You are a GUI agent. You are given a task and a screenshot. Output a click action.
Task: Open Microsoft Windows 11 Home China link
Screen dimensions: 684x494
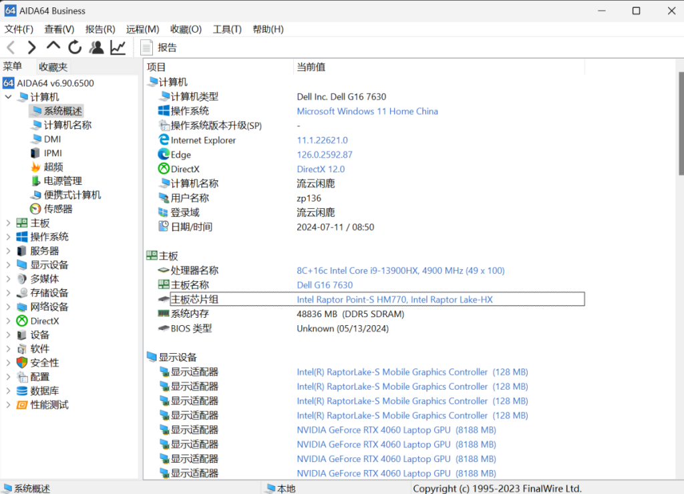point(367,111)
